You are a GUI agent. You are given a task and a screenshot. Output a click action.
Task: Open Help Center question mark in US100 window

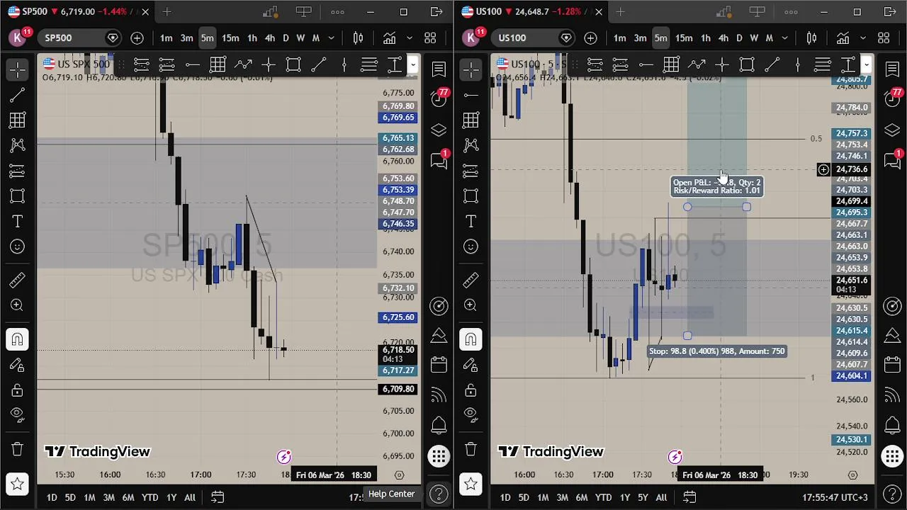tap(892, 494)
